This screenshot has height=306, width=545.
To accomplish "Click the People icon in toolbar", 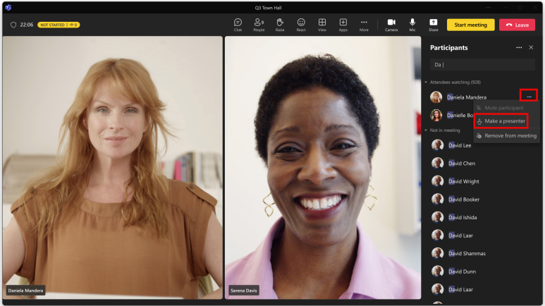I will pyautogui.click(x=259, y=24).
